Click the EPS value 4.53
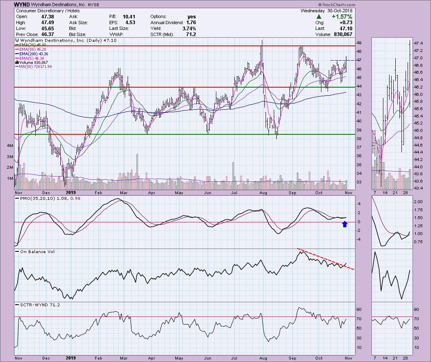The image size is (431, 362). 130,23
